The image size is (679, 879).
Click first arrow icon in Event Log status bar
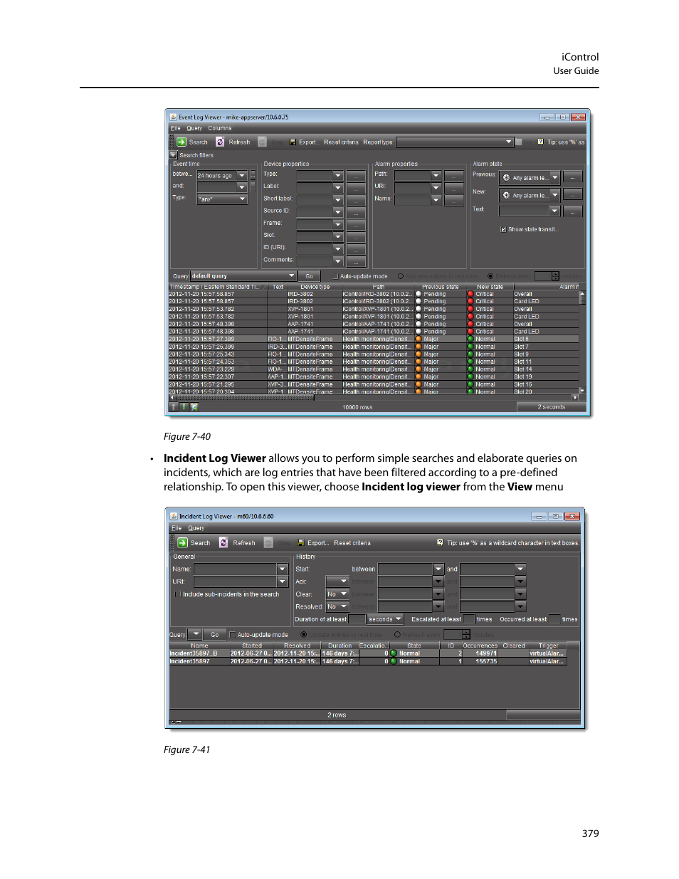(173, 407)
